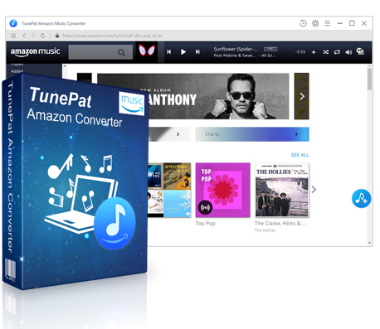380x329 pixels.
Task: Open the conversion history clock icon
Action: [x=303, y=23]
